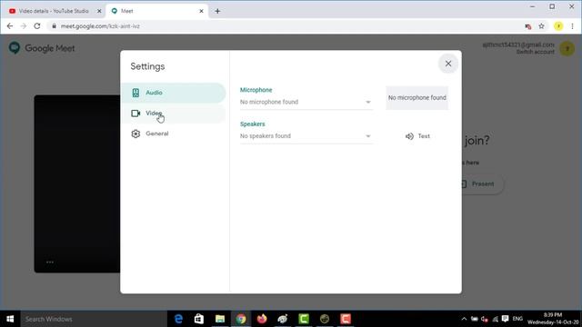
Task: Click the Google Meet logo
Action: 42,48
